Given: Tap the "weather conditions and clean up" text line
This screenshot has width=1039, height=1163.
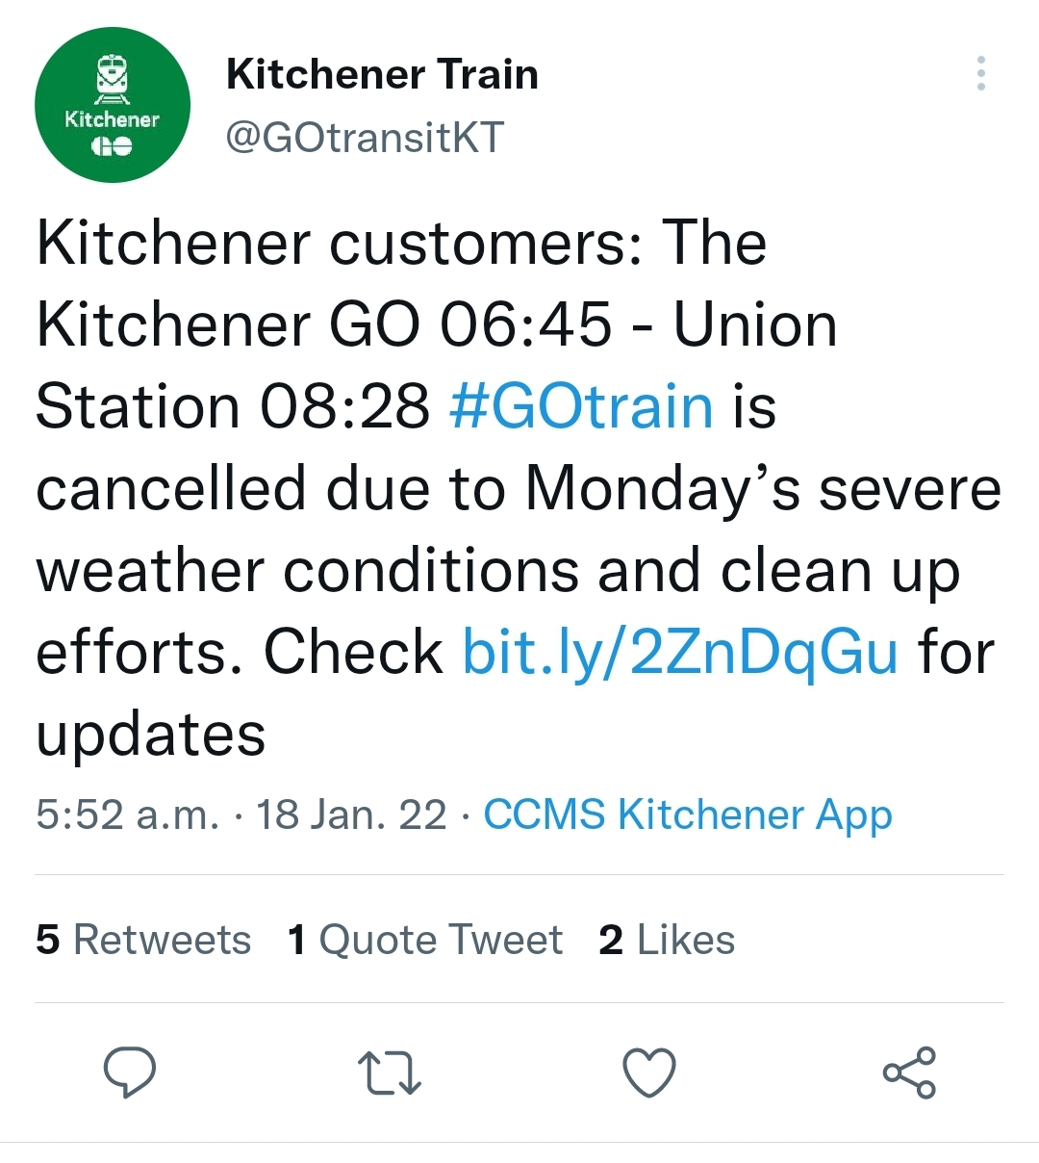Looking at the screenshot, I should (497, 570).
